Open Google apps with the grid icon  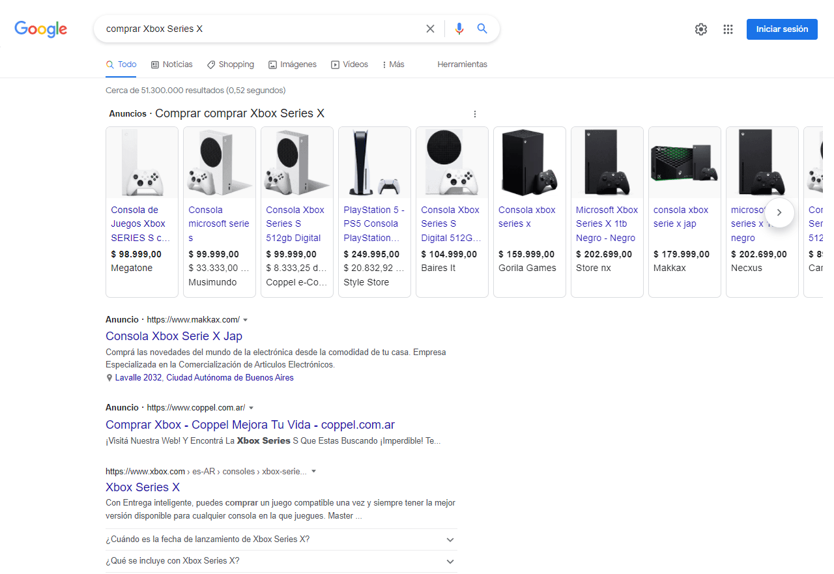728,29
